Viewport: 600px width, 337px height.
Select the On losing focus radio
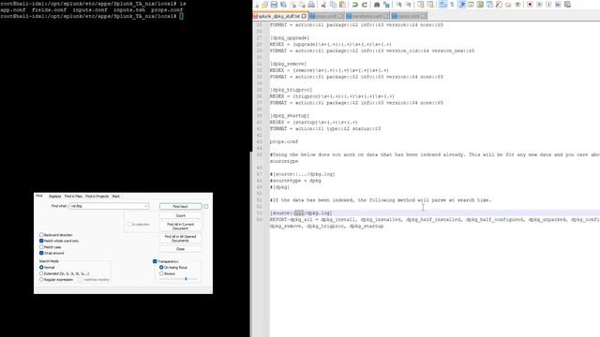click(161, 268)
